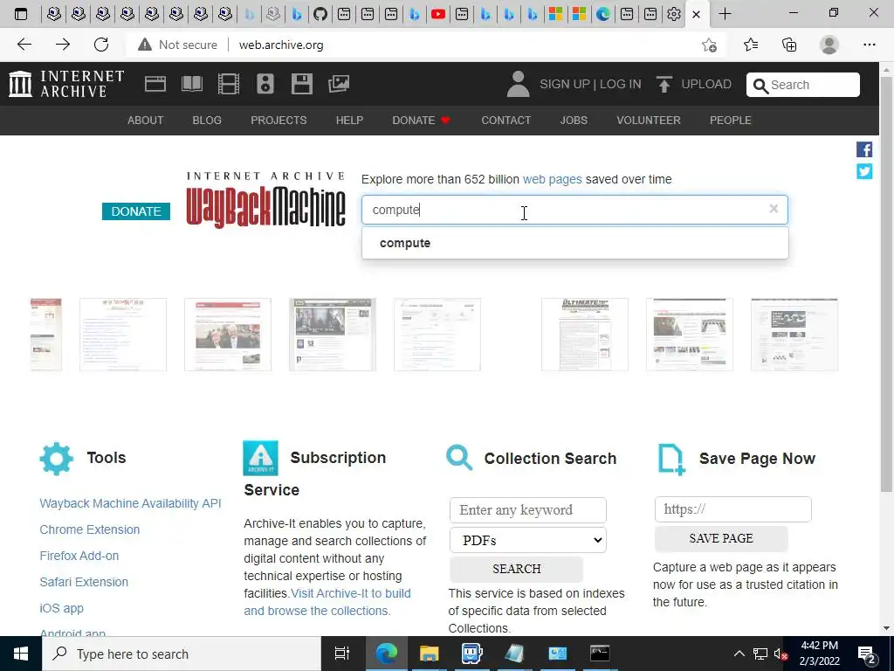This screenshot has height=671, width=894.
Task: Share page on Facebook
Action: [863, 149]
